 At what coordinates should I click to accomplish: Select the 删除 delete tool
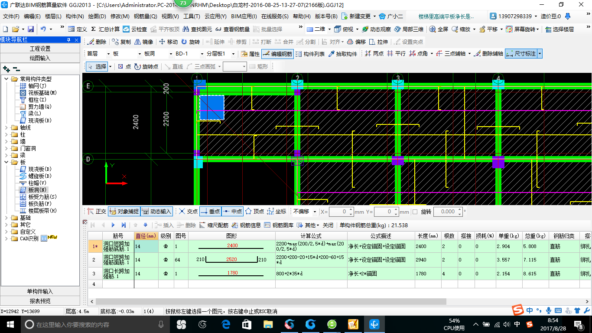[97, 42]
